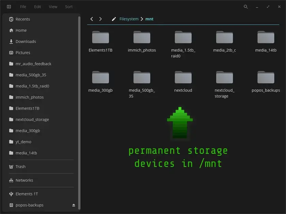Click the Home house icon
Image resolution: width=286 pixels, height=214 pixels.
[x=11, y=30]
